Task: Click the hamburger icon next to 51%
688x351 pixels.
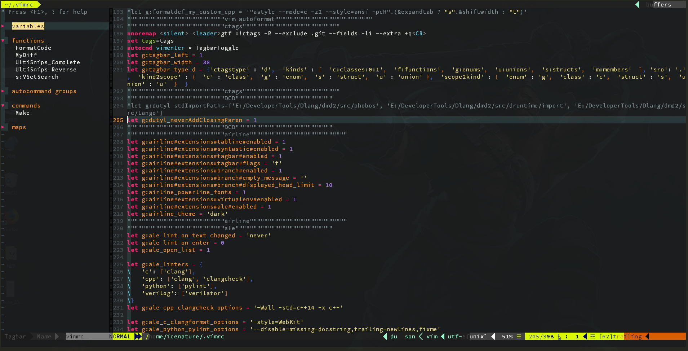Action: pyautogui.click(x=519, y=337)
